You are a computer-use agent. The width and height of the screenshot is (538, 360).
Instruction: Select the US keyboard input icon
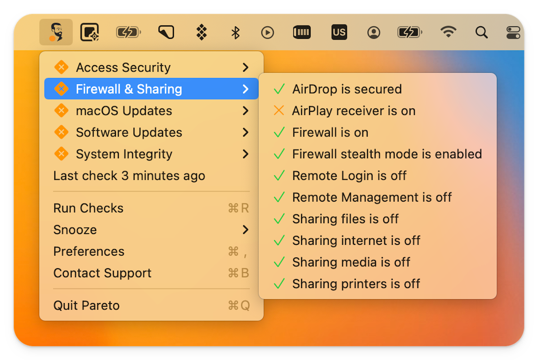tap(339, 32)
